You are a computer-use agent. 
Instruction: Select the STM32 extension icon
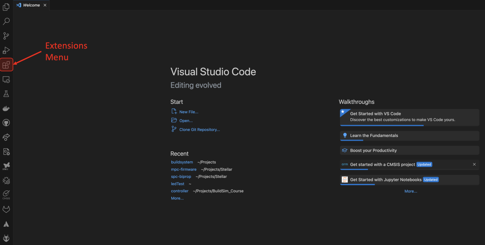[6, 166]
